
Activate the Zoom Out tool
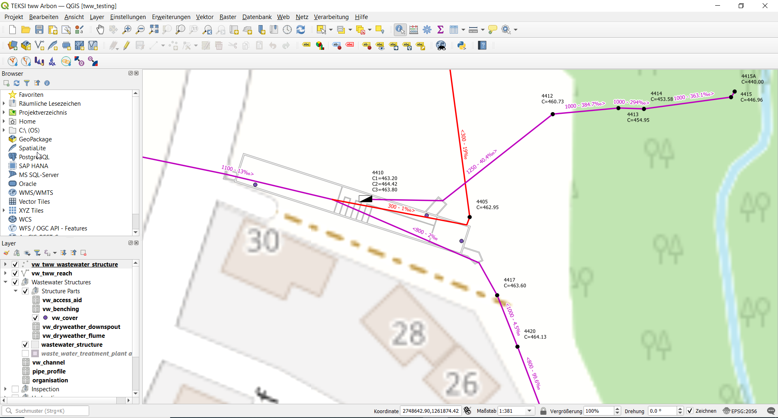point(140,30)
